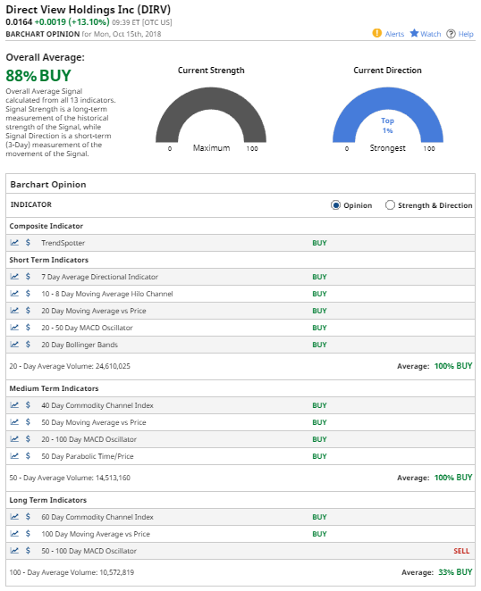Open chart icon for 20 - 100 Day MACD Oscillator
This screenshot has height=591, width=481.
[x=14, y=438]
